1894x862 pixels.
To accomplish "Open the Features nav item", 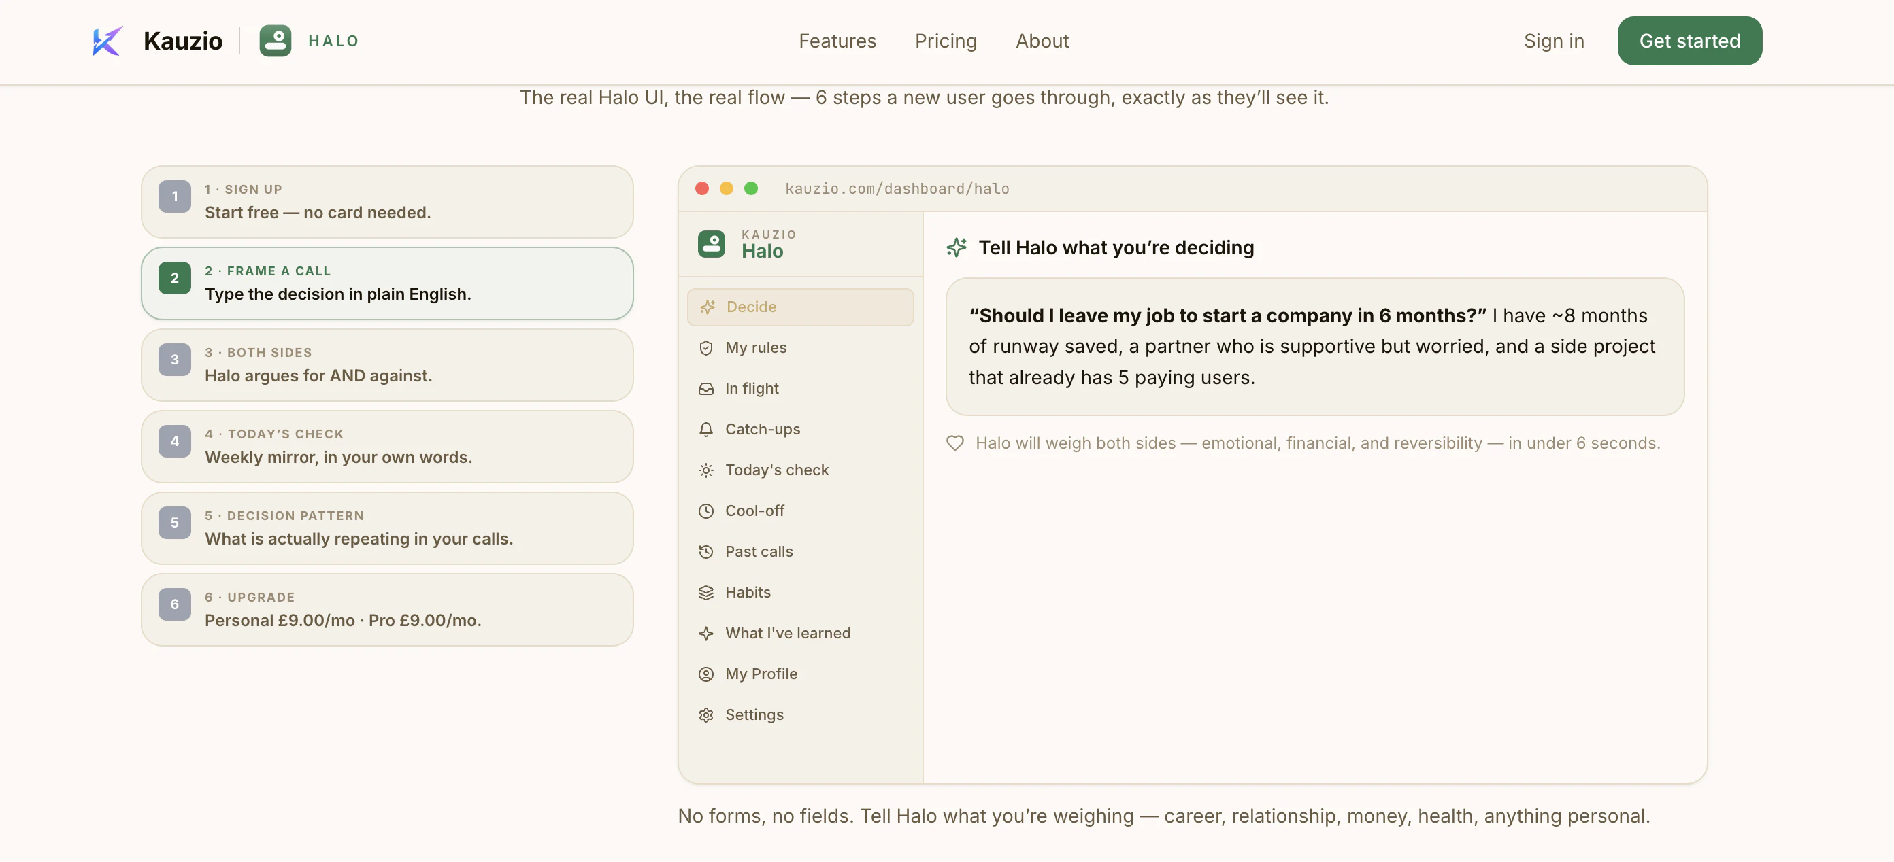I will click(837, 41).
